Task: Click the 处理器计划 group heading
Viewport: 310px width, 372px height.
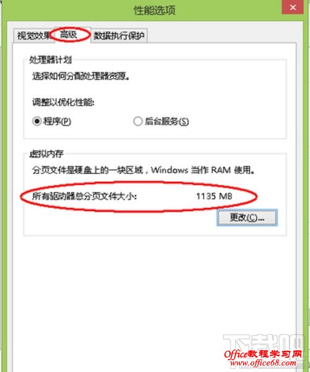Action: tap(50, 60)
